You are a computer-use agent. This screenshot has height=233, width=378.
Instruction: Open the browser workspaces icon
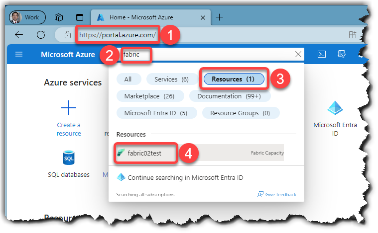[x=59, y=17]
